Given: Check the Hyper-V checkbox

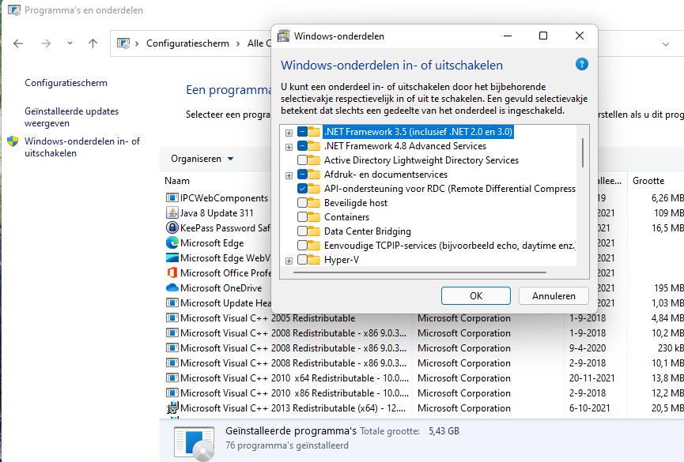Looking at the screenshot, I should pos(302,260).
